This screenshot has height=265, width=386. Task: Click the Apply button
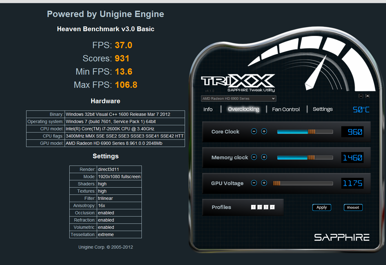click(x=322, y=207)
